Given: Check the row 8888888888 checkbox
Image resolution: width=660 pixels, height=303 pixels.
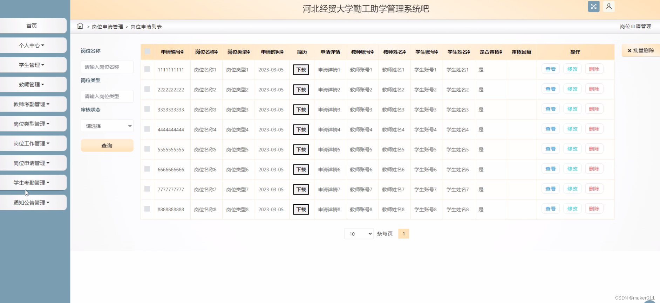Looking at the screenshot, I should click(x=147, y=209).
